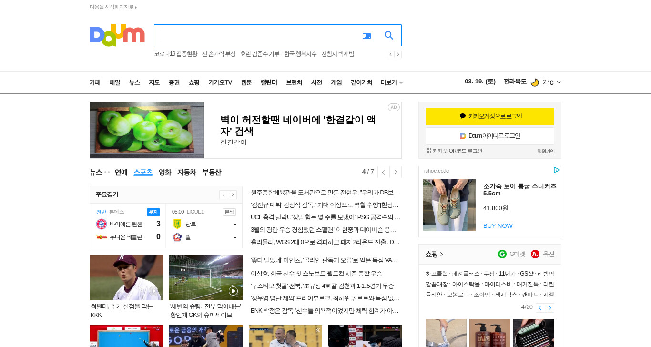Open headline about 이상호 스노보드 월드컵 우승
The image size is (651, 347).
coord(316,274)
